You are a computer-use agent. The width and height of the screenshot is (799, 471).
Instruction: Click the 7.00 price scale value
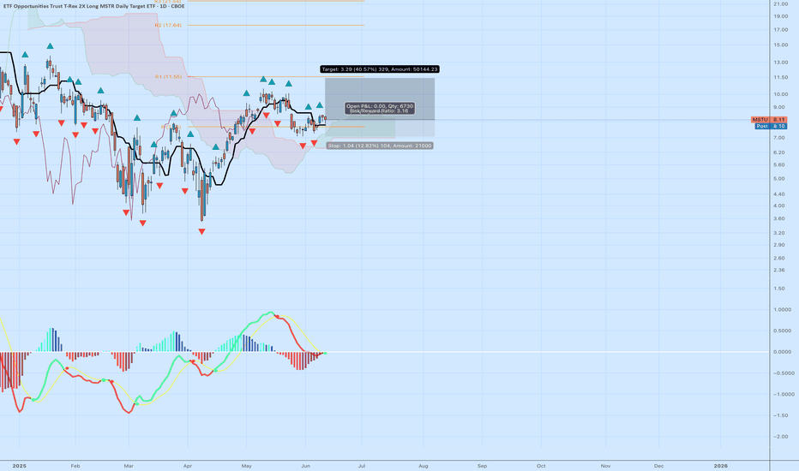coord(779,138)
